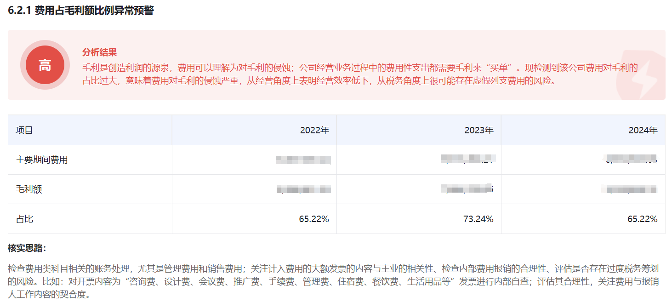Click the 2024 ratio value 65.22%
The image size is (672, 308).
pos(643,219)
